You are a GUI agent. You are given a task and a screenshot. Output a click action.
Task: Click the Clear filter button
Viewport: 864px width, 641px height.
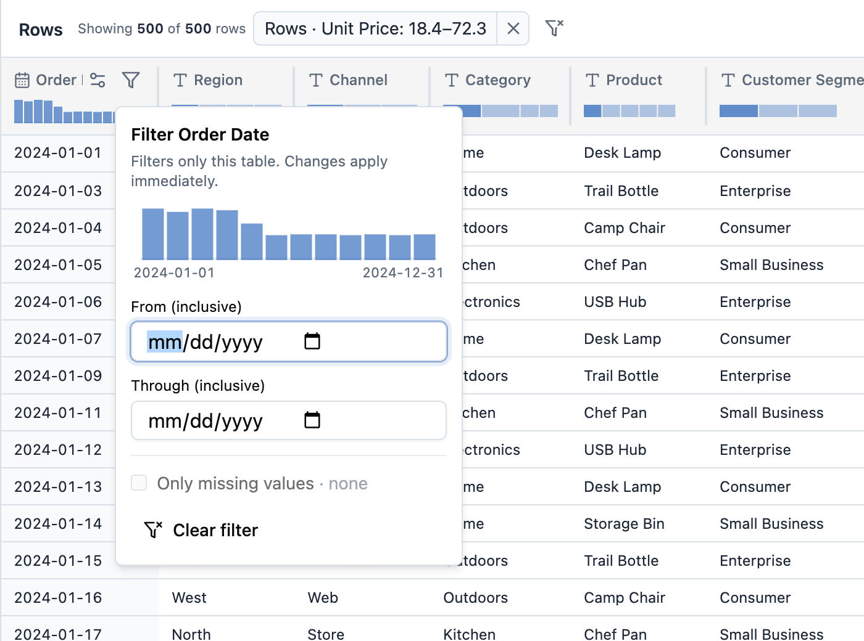pos(201,530)
